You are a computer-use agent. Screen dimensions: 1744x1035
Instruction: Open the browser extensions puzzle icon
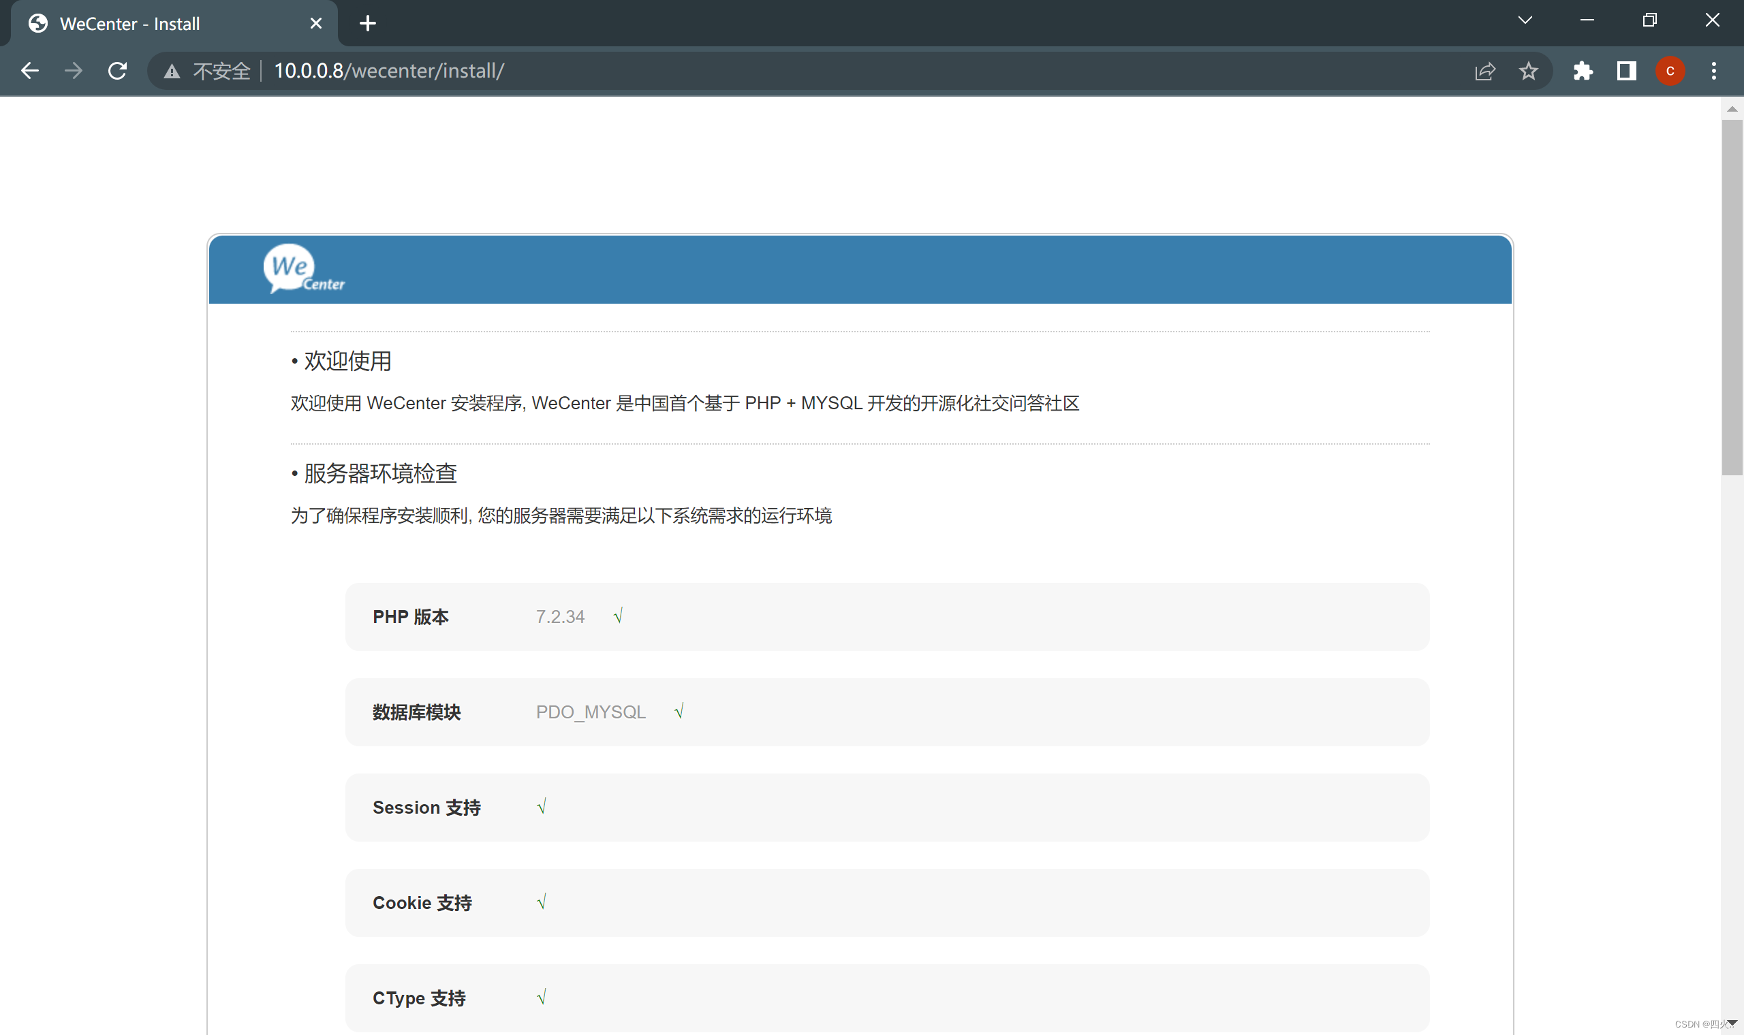[1583, 70]
